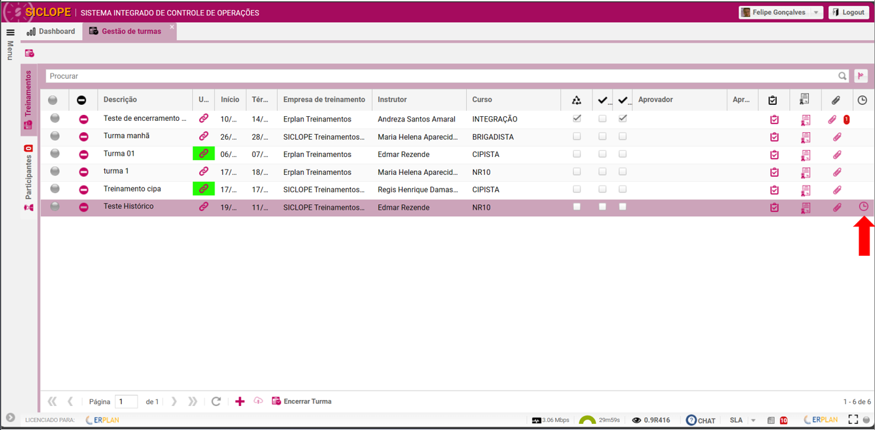Toggle the last checkbox in Turma 01 row
The width and height of the screenshot is (875, 430).
[x=623, y=154]
